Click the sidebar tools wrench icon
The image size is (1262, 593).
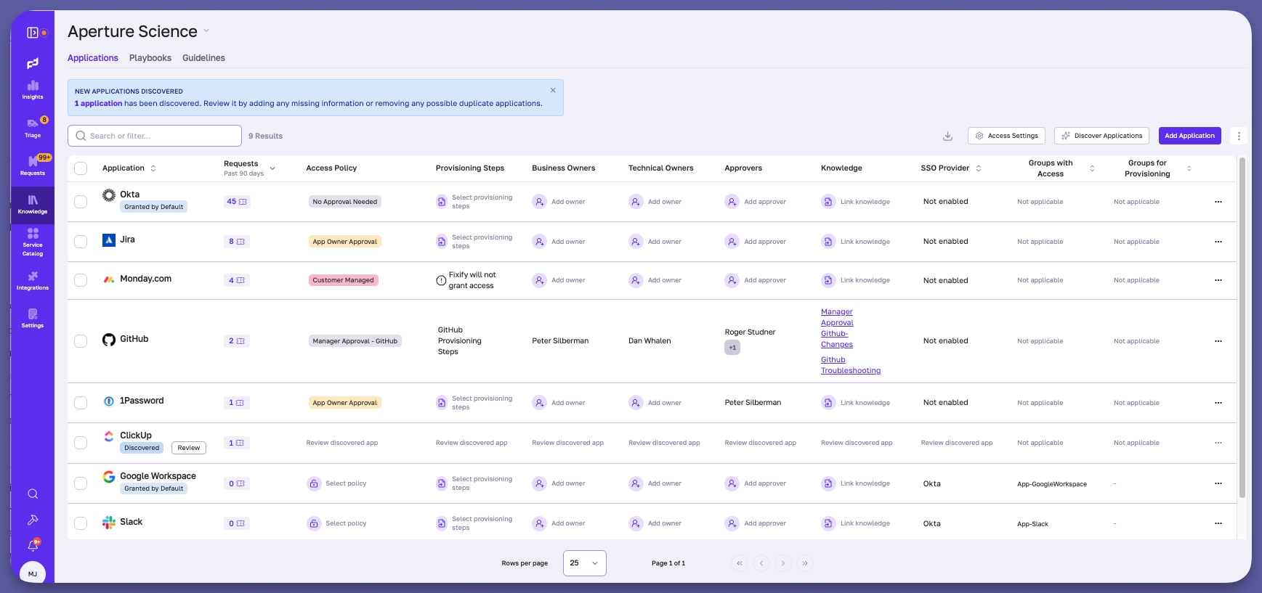[x=33, y=520]
